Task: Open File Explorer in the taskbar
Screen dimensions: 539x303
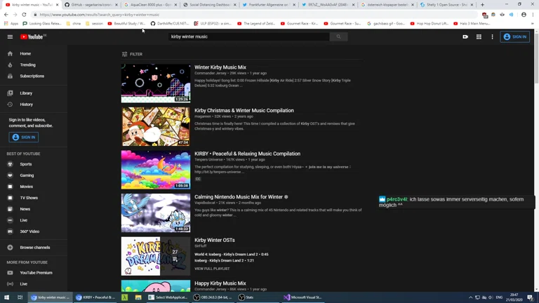Action: pos(138,297)
